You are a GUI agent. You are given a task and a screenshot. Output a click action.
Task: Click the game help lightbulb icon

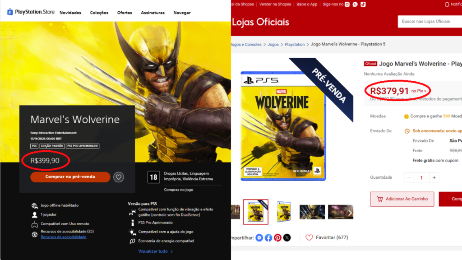click(x=132, y=232)
